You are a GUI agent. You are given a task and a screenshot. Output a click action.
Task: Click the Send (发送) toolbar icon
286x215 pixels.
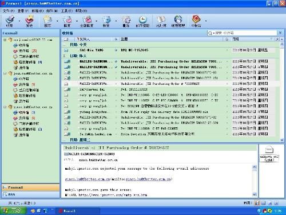[x=29, y=21]
